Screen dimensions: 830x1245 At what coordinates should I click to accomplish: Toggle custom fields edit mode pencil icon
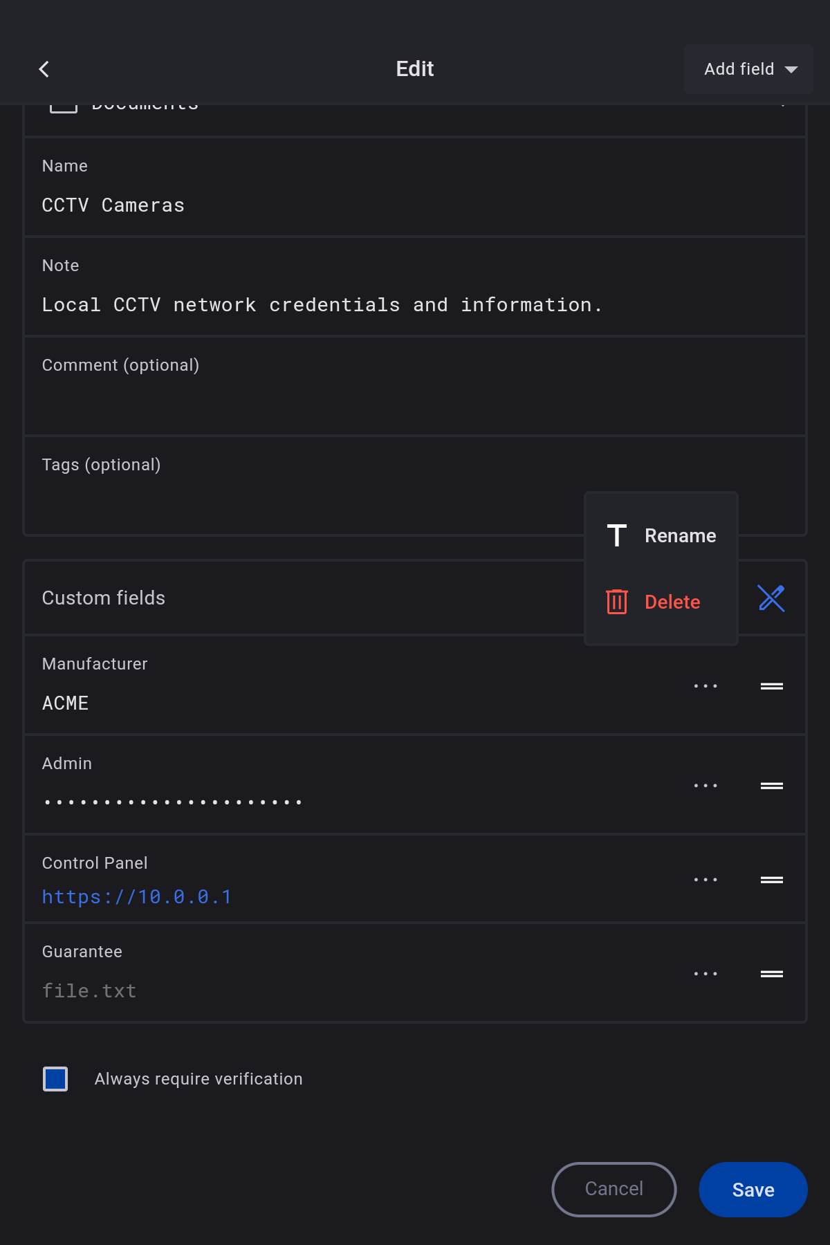point(771,598)
